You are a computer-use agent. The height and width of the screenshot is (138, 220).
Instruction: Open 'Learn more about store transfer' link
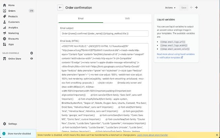click(152, 135)
